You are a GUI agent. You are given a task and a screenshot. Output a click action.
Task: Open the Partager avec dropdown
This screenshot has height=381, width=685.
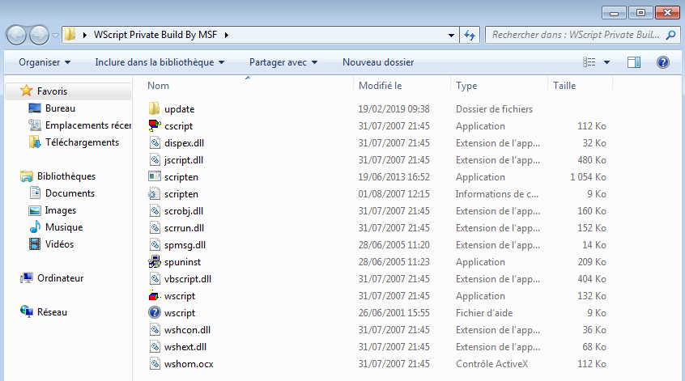point(283,62)
